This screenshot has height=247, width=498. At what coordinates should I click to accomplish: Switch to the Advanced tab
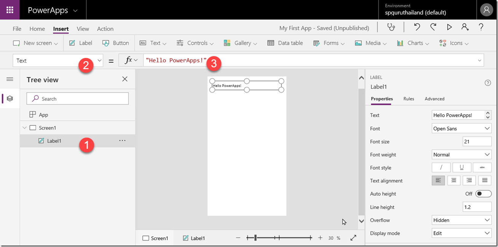(434, 99)
